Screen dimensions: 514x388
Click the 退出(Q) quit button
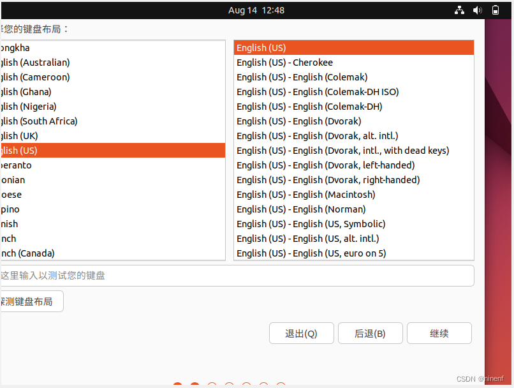[301, 333]
